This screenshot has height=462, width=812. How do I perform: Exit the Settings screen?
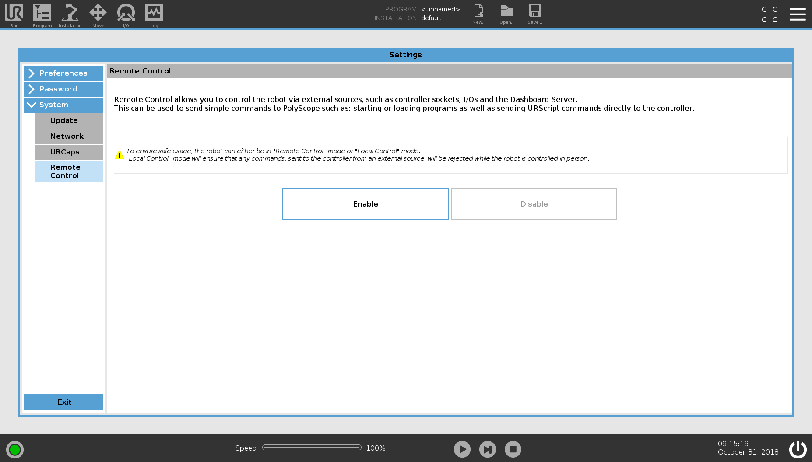tap(63, 402)
